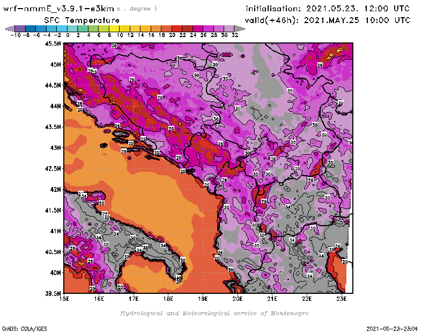Click the legend swatch between 14 and 16
This screenshot has height=332, width=429.
(x=145, y=28)
